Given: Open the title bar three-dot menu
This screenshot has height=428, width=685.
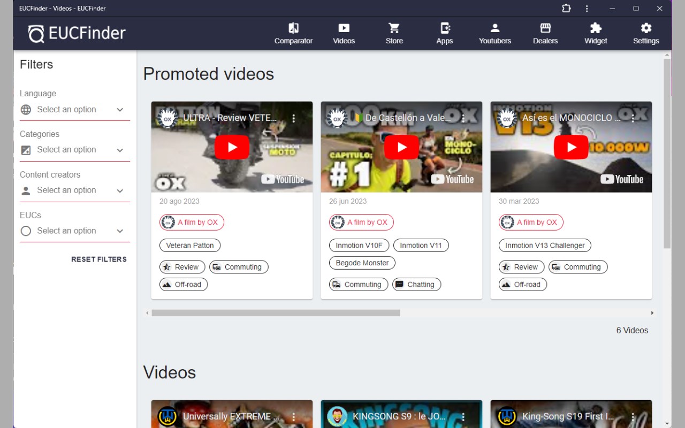Looking at the screenshot, I should (x=587, y=9).
